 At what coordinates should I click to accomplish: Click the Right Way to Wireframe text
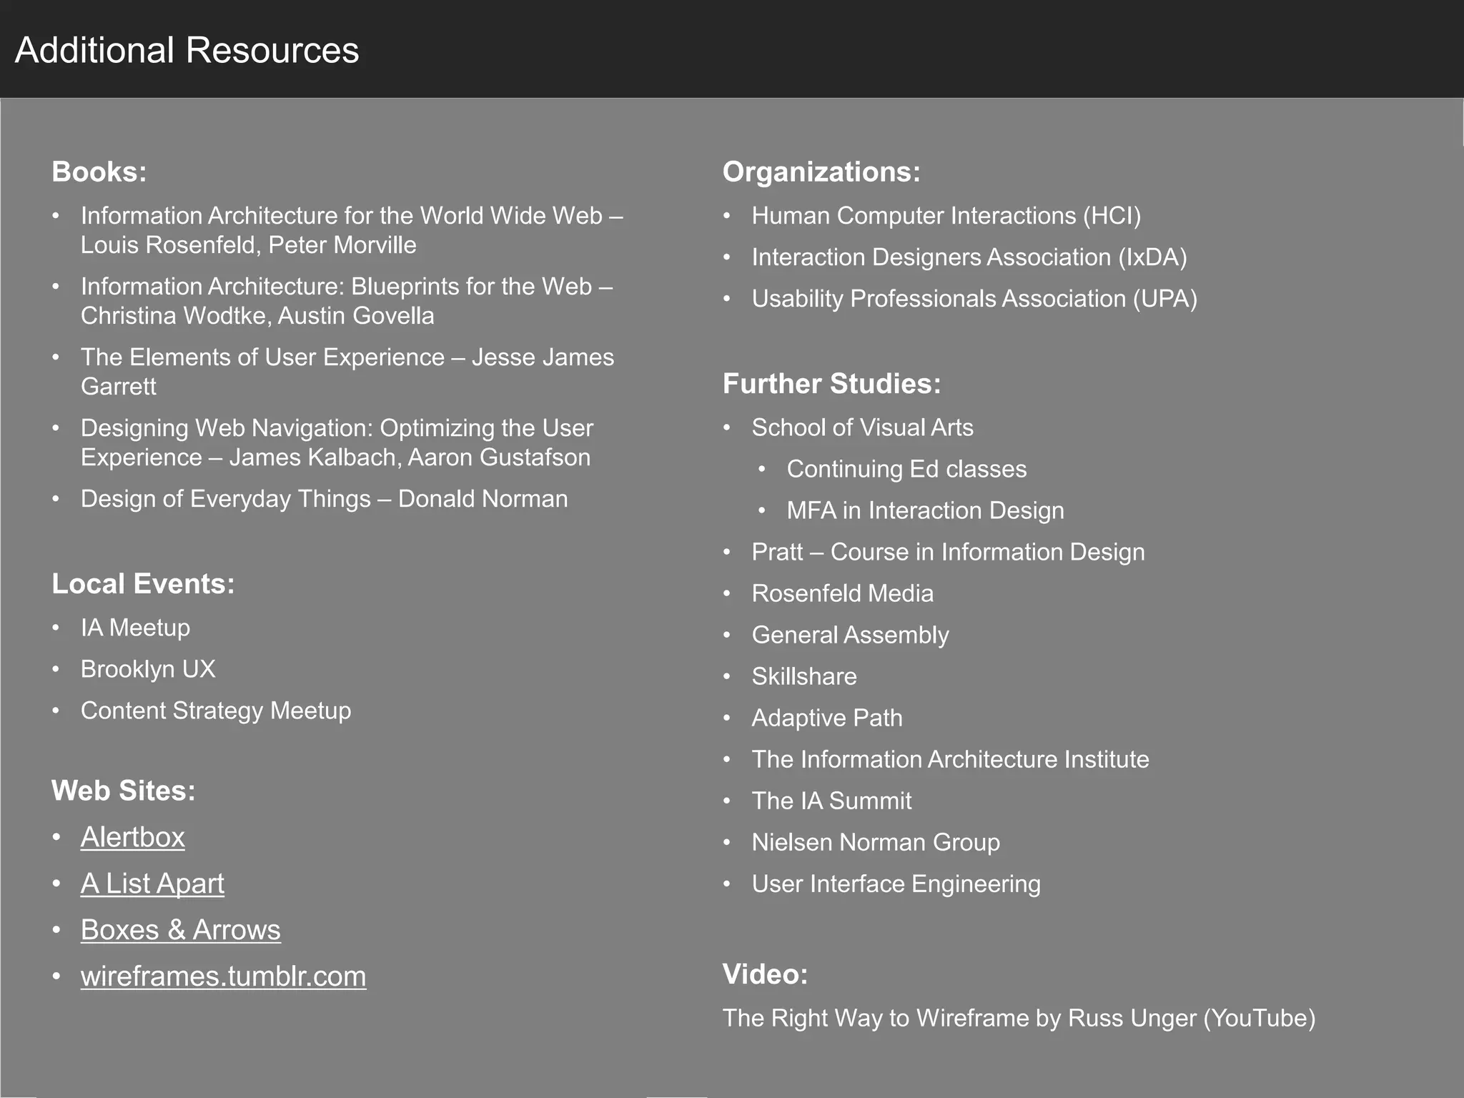point(1019,1018)
